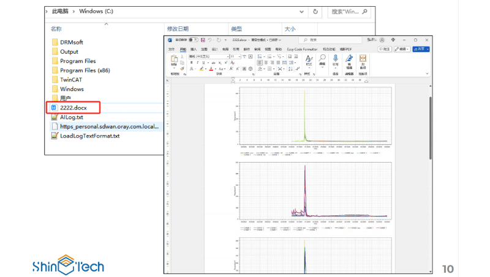This screenshot has width=490, height=277.
Task: Select the Format Painter brush icon
Action: (182, 68)
